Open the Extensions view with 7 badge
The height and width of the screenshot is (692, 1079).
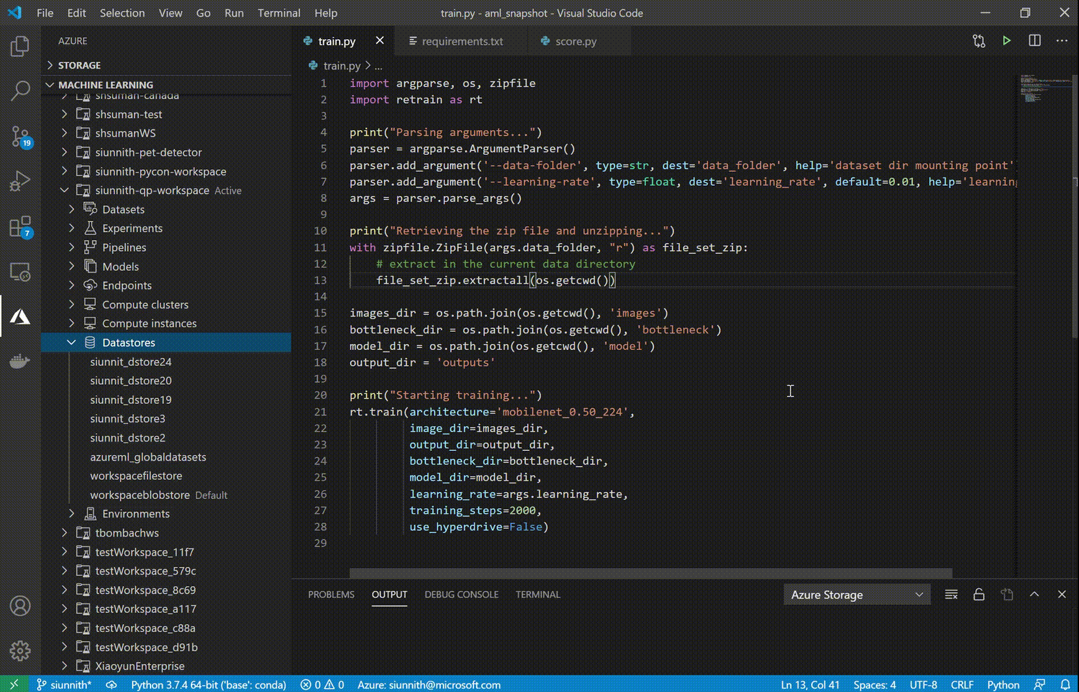click(x=20, y=227)
